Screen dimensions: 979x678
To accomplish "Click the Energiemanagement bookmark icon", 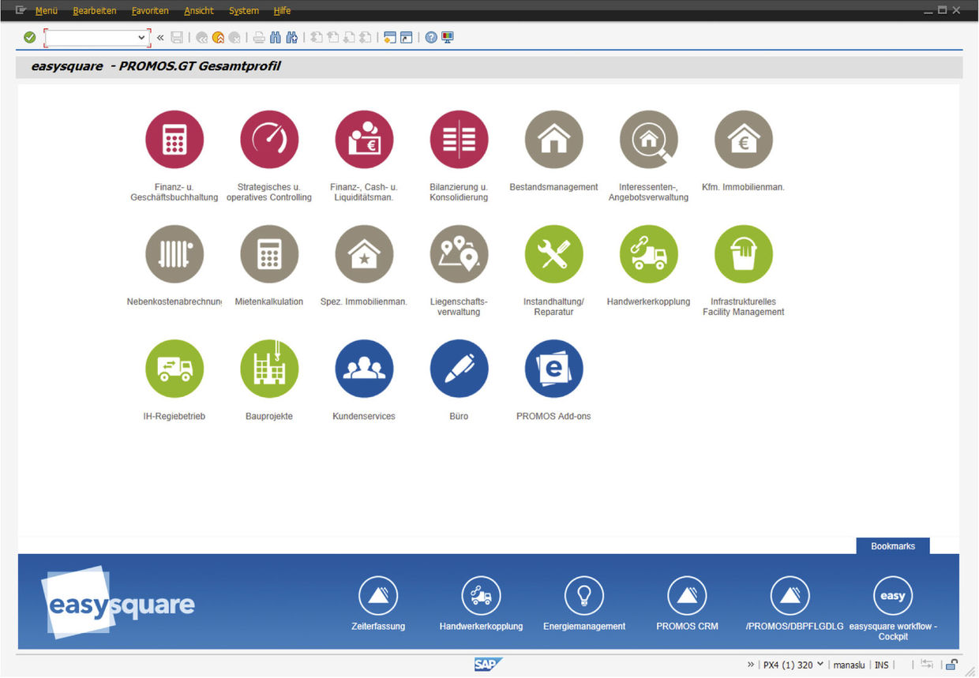I will 584,595.
